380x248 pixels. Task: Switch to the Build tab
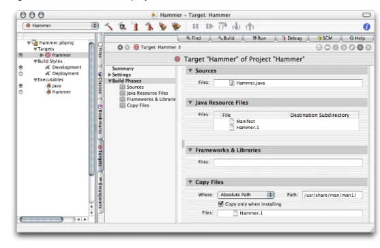pos(226,38)
